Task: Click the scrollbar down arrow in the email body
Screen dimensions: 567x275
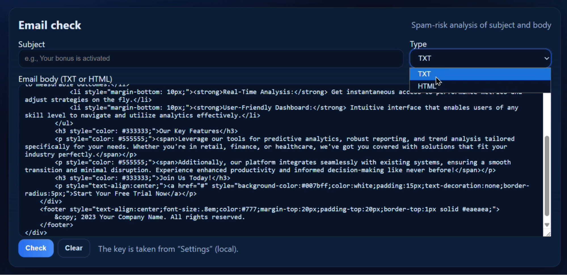Action: (547, 225)
